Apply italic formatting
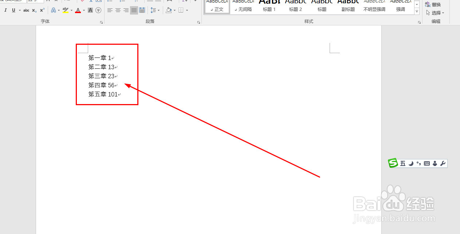The height and width of the screenshot is (234, 460). (5, 10)
